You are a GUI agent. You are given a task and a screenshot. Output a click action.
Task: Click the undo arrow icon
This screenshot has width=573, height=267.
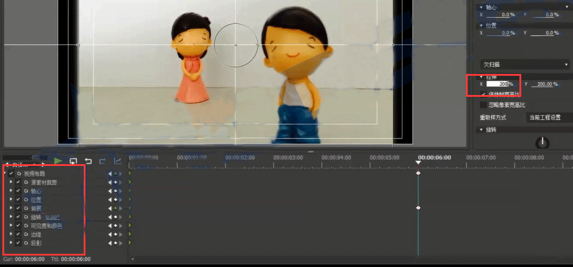[88, 161]
